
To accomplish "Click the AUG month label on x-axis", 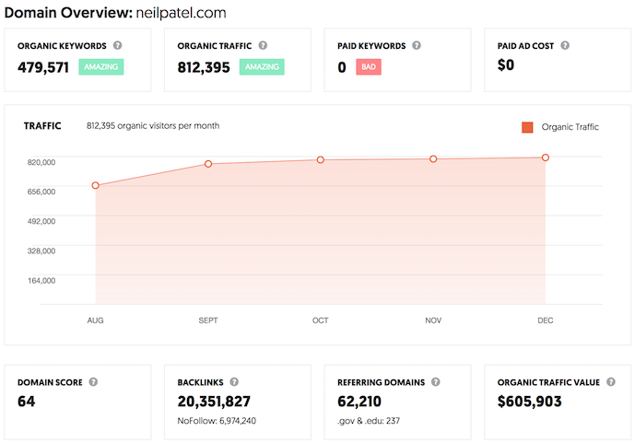I will tap(96, 321).
